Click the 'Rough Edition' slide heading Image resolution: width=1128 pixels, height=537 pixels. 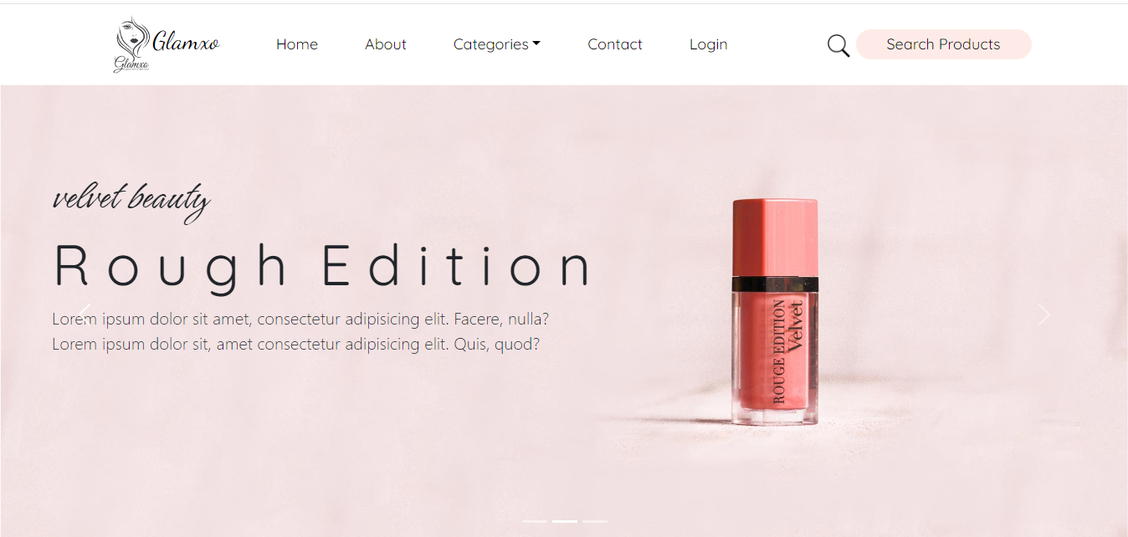(x=323, y=267)
